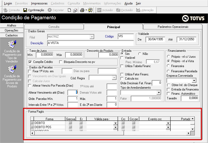Click the Sair menu item
This screenshot has width=208, height=143.
coord(138,3)
